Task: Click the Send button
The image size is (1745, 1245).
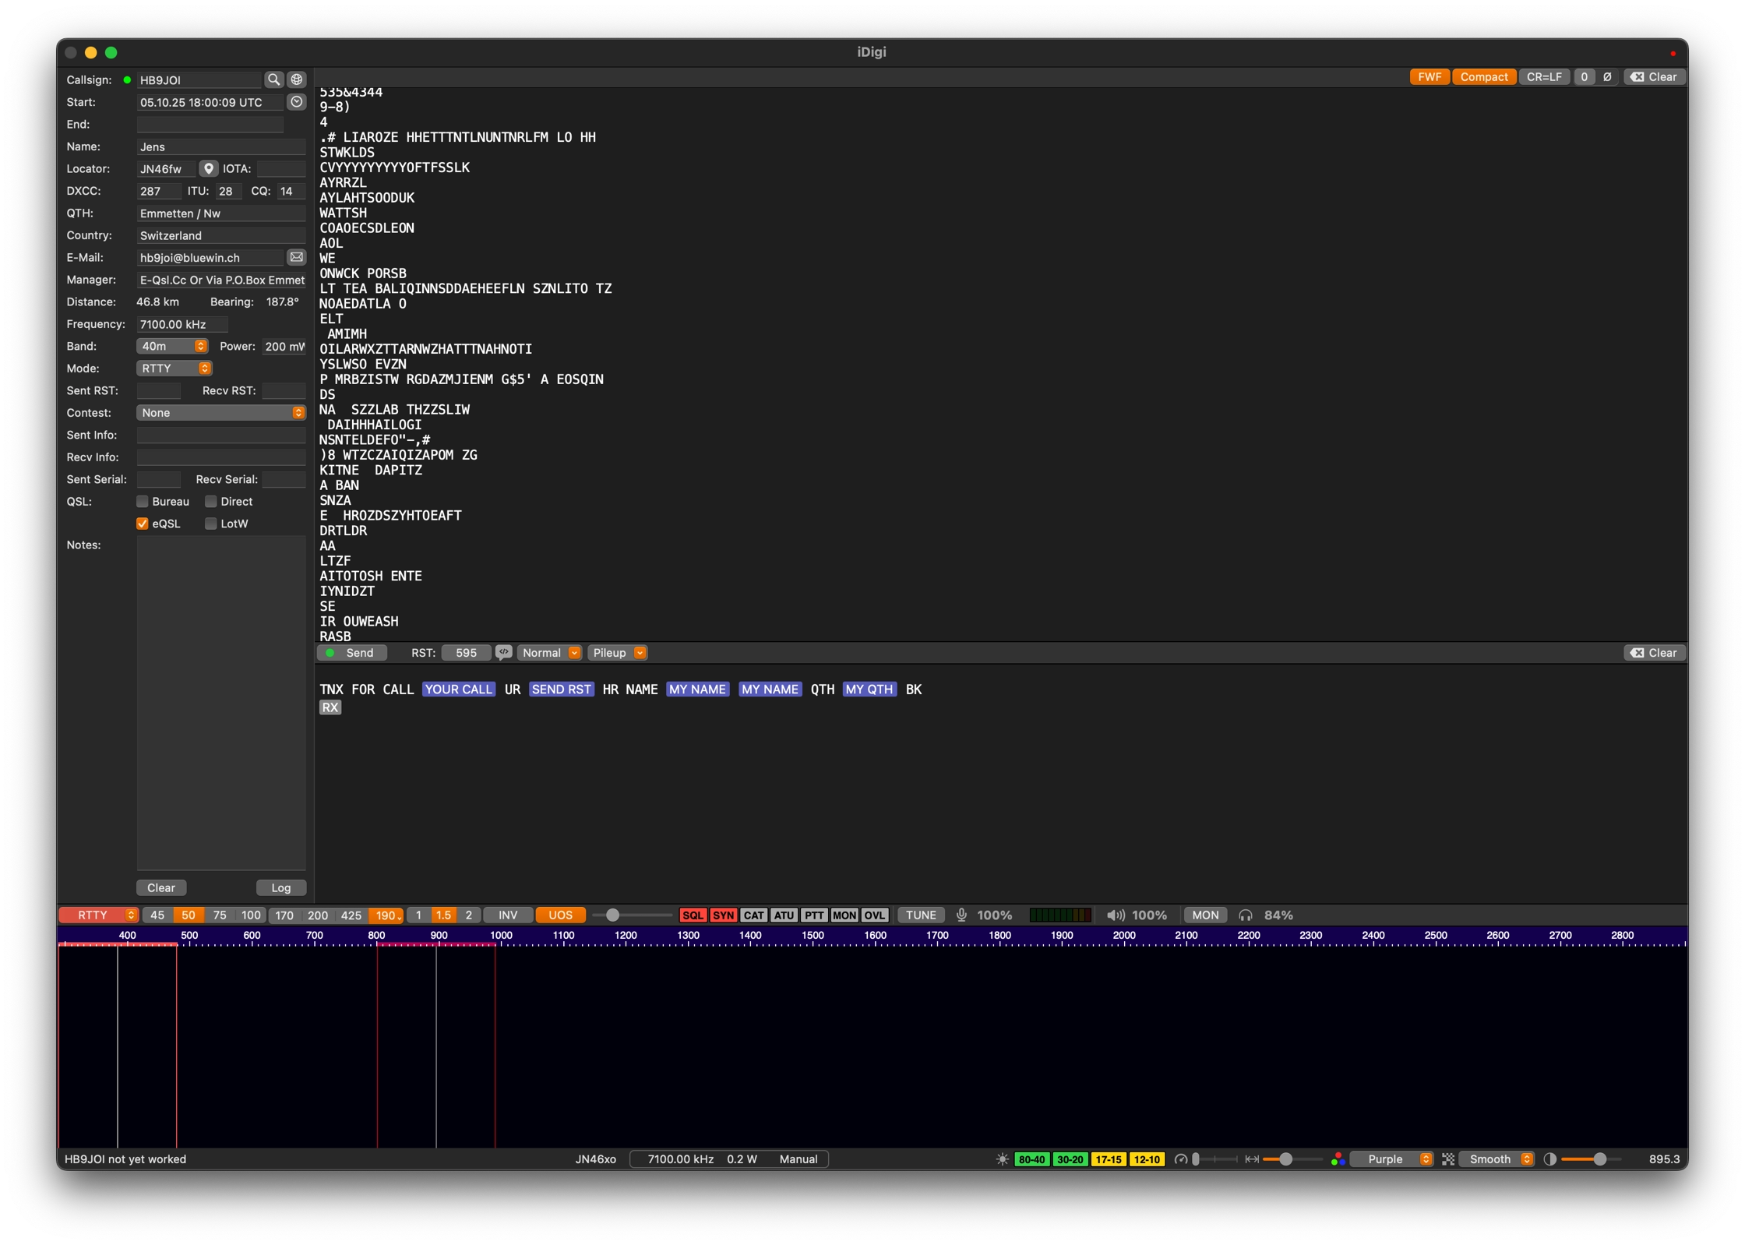Action: coord(351,653)
